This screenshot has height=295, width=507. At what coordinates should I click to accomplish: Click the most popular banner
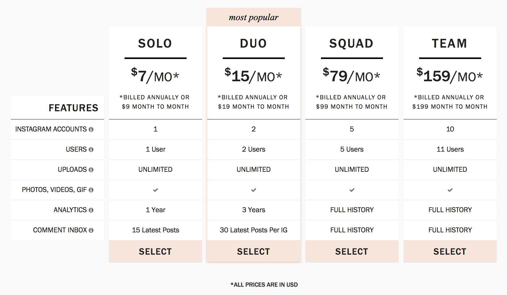coord(254,17)
